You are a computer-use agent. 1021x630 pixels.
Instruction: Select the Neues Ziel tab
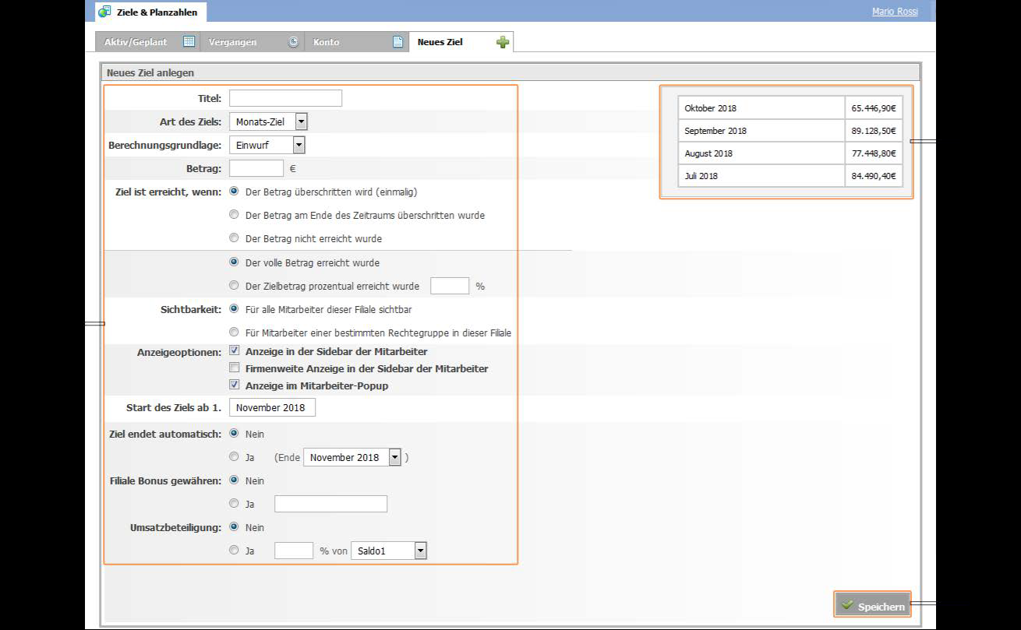click(461, 42)
